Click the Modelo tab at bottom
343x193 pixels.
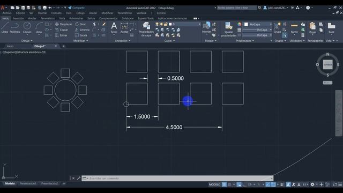coord(10,183)
